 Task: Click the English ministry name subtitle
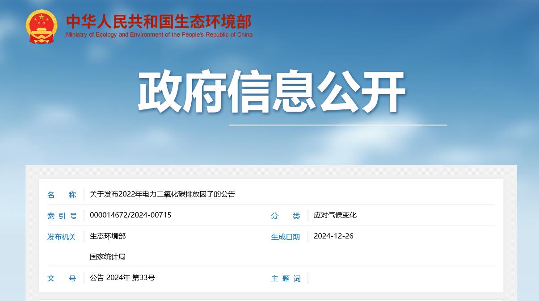(159, 35)
